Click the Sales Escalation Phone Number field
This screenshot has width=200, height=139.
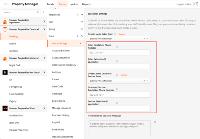click(119, 52)
